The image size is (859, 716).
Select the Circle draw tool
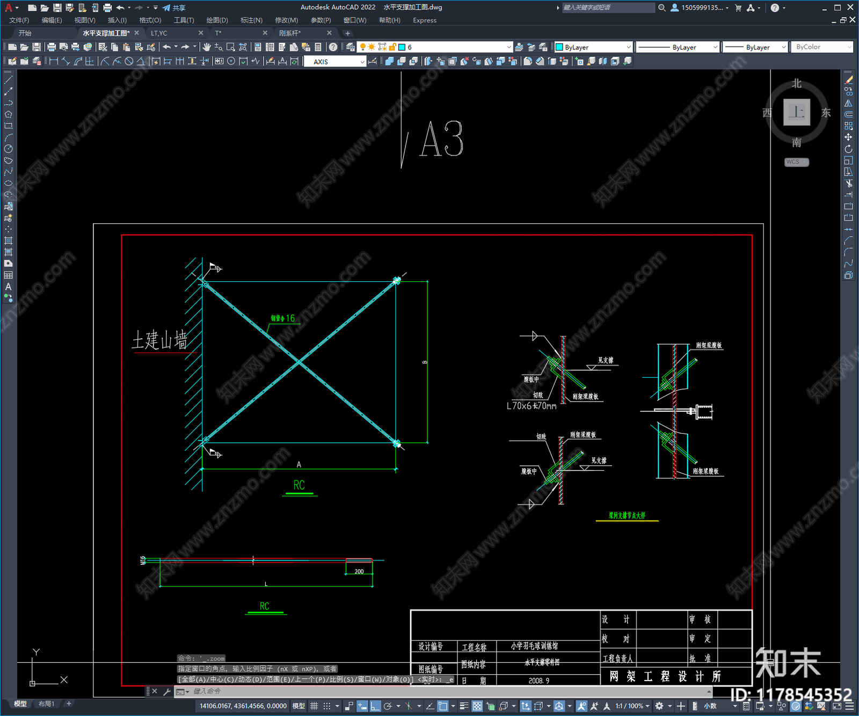click(x=8, y=149)
